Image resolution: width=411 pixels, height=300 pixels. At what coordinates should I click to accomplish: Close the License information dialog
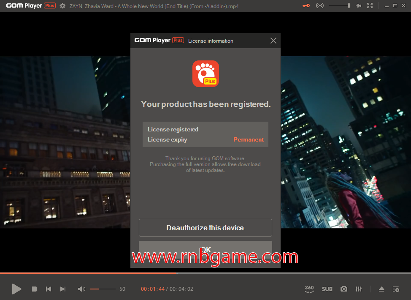coord(273,41)
